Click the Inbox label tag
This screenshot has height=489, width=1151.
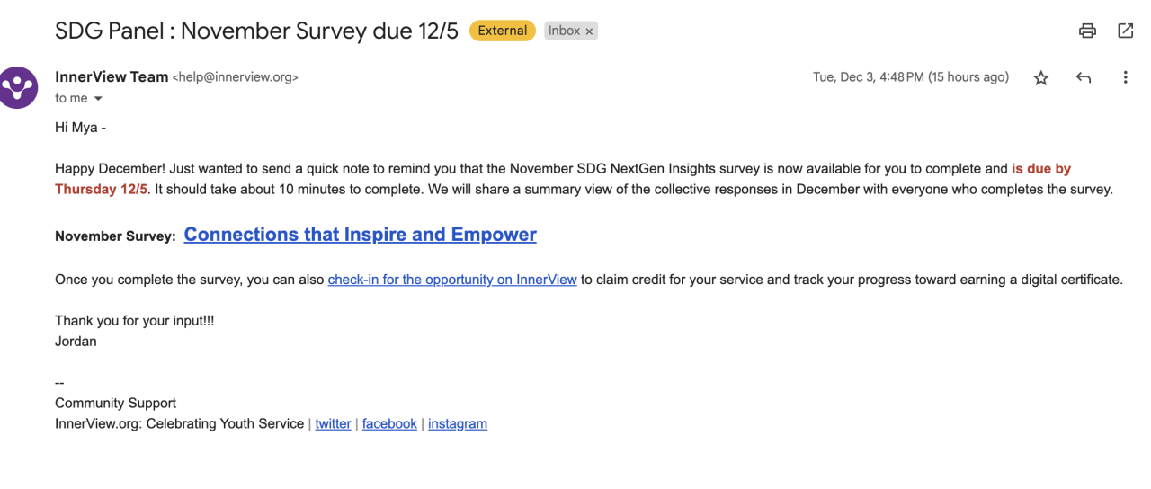[x=564, y=31]
